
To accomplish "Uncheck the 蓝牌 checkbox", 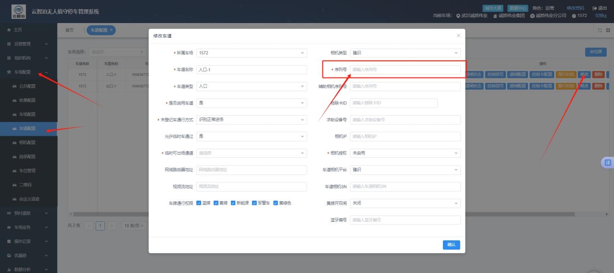I will coord(199,203).
